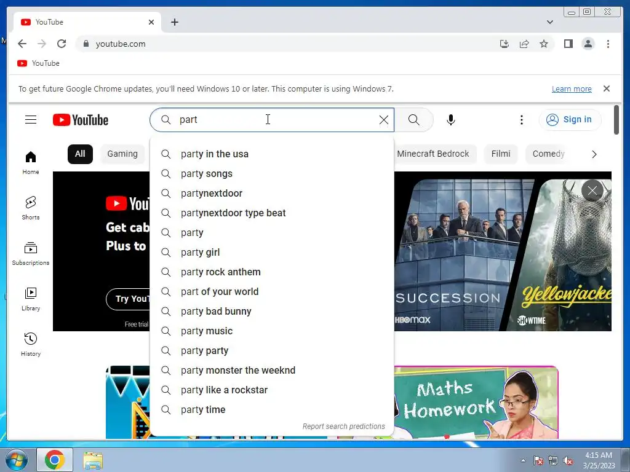The width and height of the screenshot is (630, 472).
Task: Open the Chrome profile avatar
Action: [588, 44]
